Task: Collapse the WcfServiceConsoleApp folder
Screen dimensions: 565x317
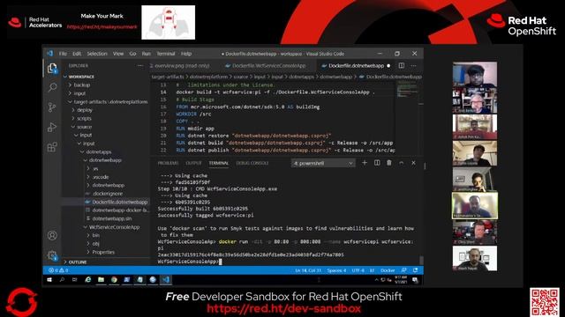Action: pos(114,227)
